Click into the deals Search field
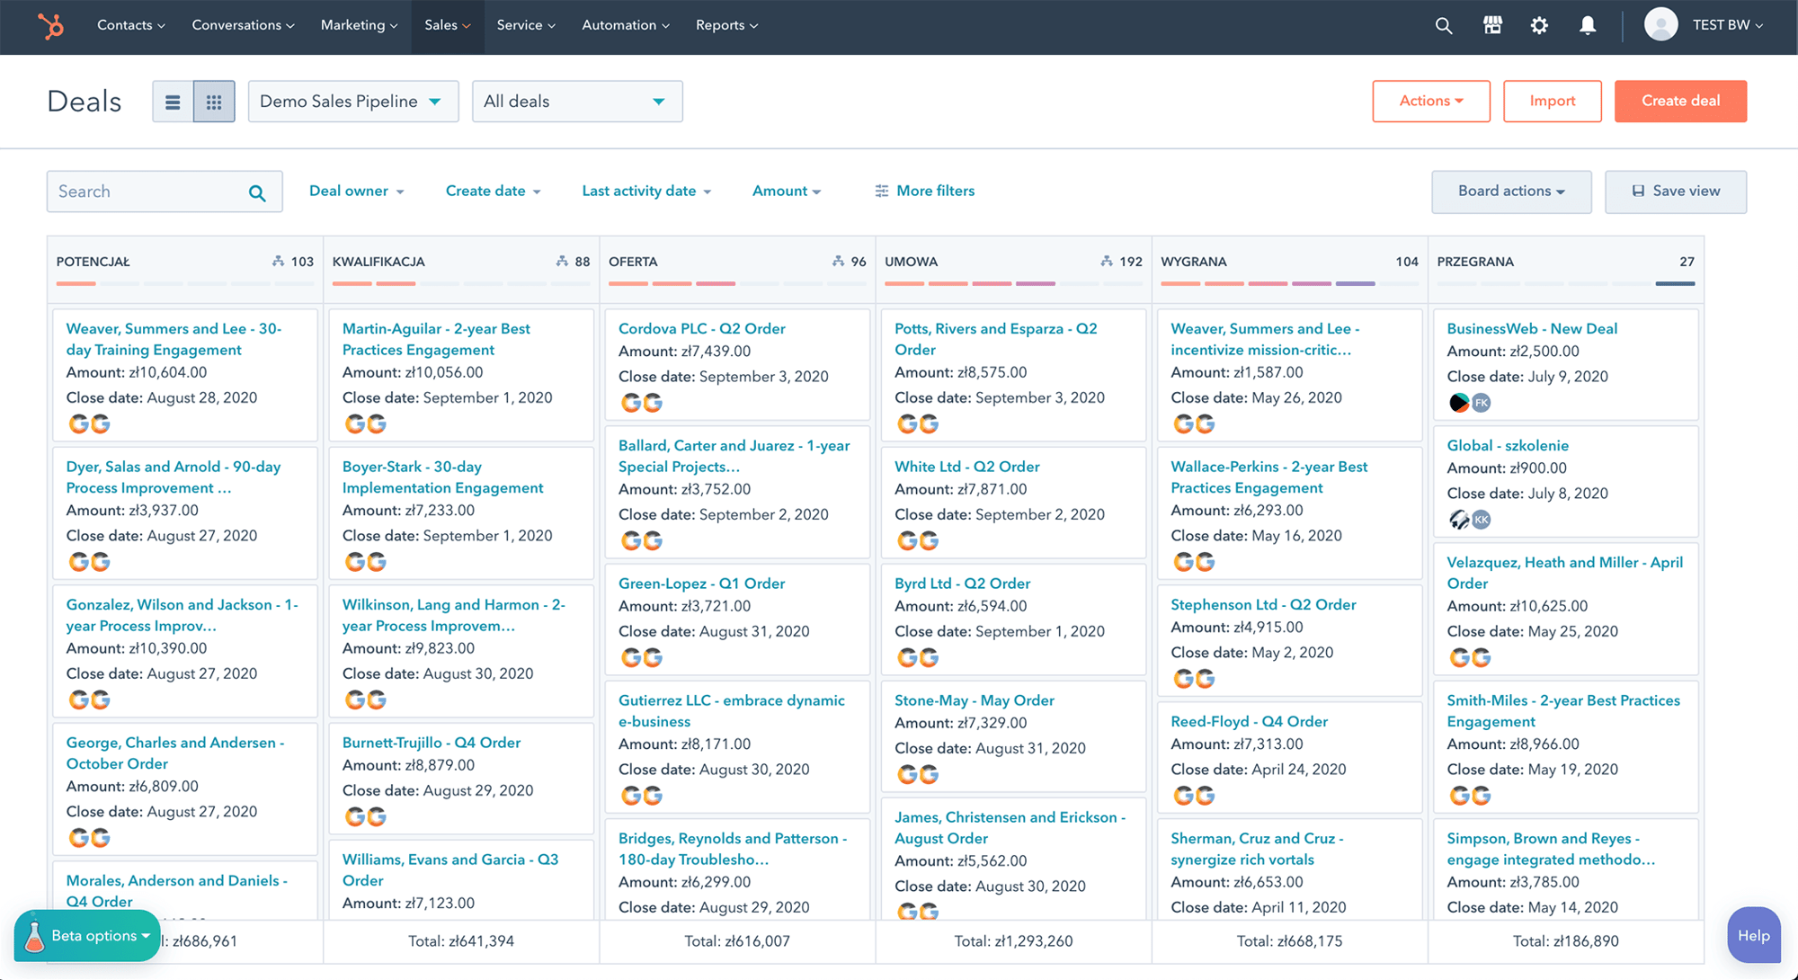This screenshot has height=980, width=1798. pyautogui.click(x=165, y=192)
